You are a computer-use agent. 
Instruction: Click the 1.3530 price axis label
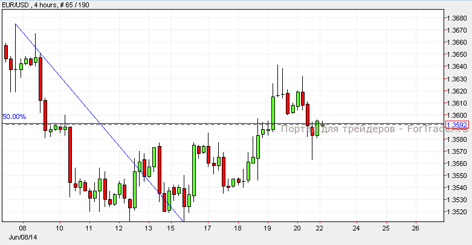[457, 200]
